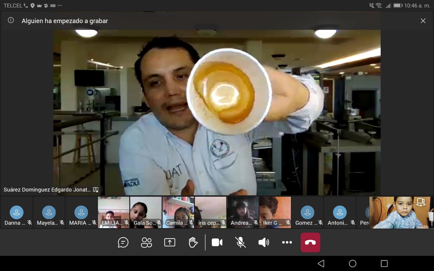
Task: Unmute the microphone
Action: click(240, 242)
